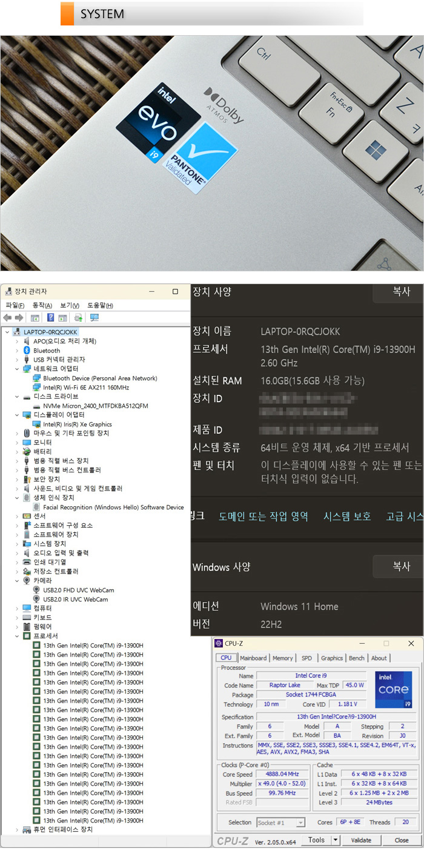Viewport: 424px width, 851px height.
Task: Click the printer icon beside 인쇄 대기열
Action: [x=27, y=562]
